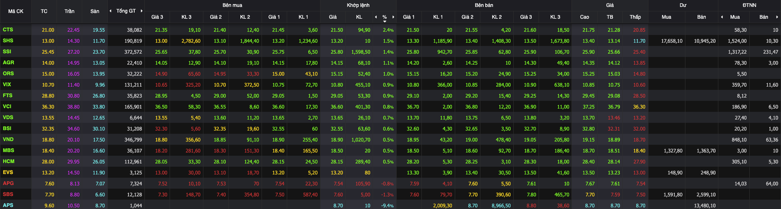The width and height of the screenshot is (781, 209).
Task: Click the Trần column header
Action: (x=70, y=11)
